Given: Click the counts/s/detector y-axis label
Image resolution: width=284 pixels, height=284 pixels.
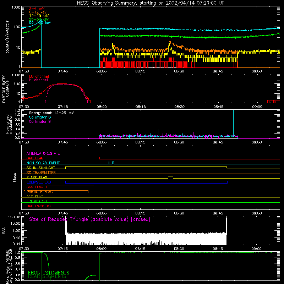Looking at the screenshot, I should pyautogui.click(x=7, y=37).
